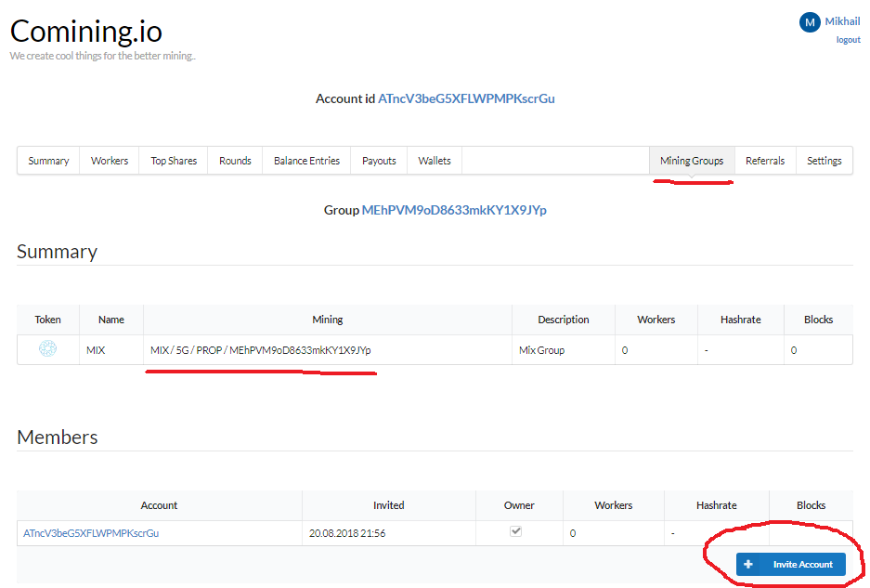
Task: Click the Mix Group description cell
Action: coord(564,350)
